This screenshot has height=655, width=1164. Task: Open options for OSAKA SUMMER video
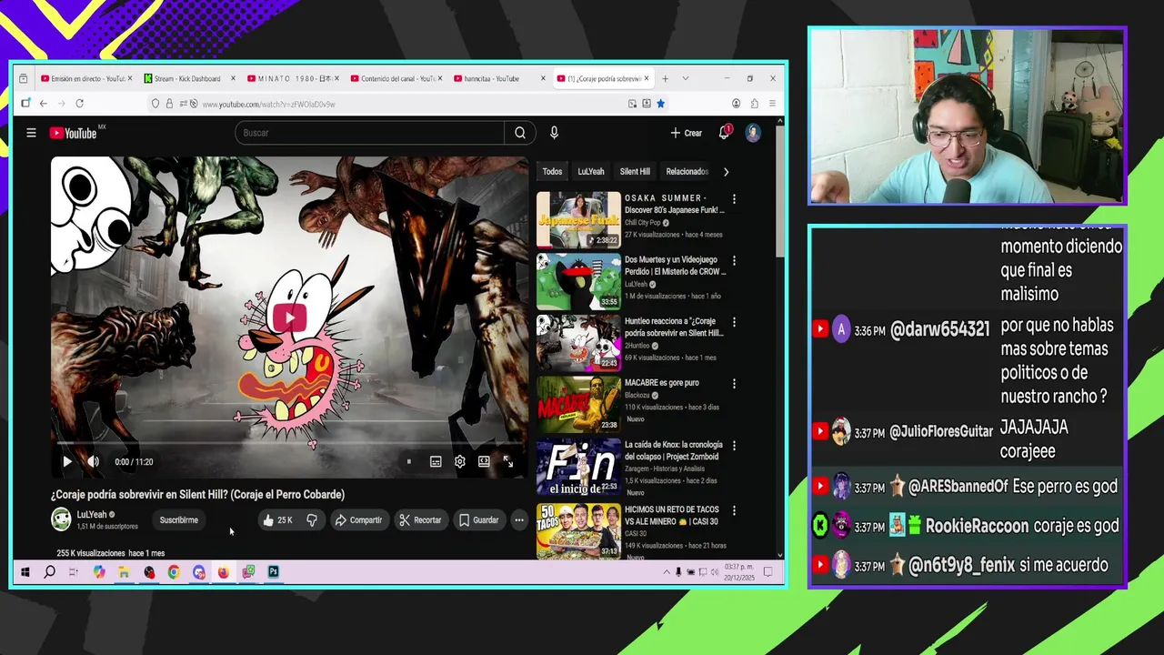click(x=734, y=199)
